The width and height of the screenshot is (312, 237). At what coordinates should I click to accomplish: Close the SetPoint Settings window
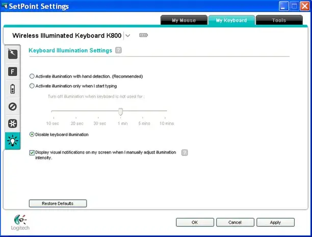tap(305, 6)
